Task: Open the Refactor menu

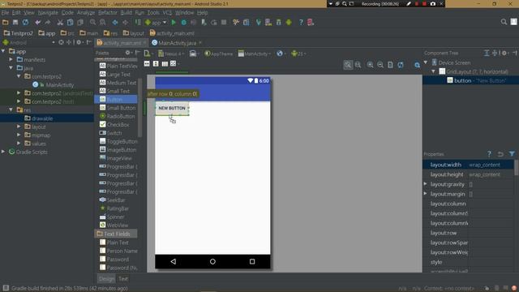Action: 108,13
